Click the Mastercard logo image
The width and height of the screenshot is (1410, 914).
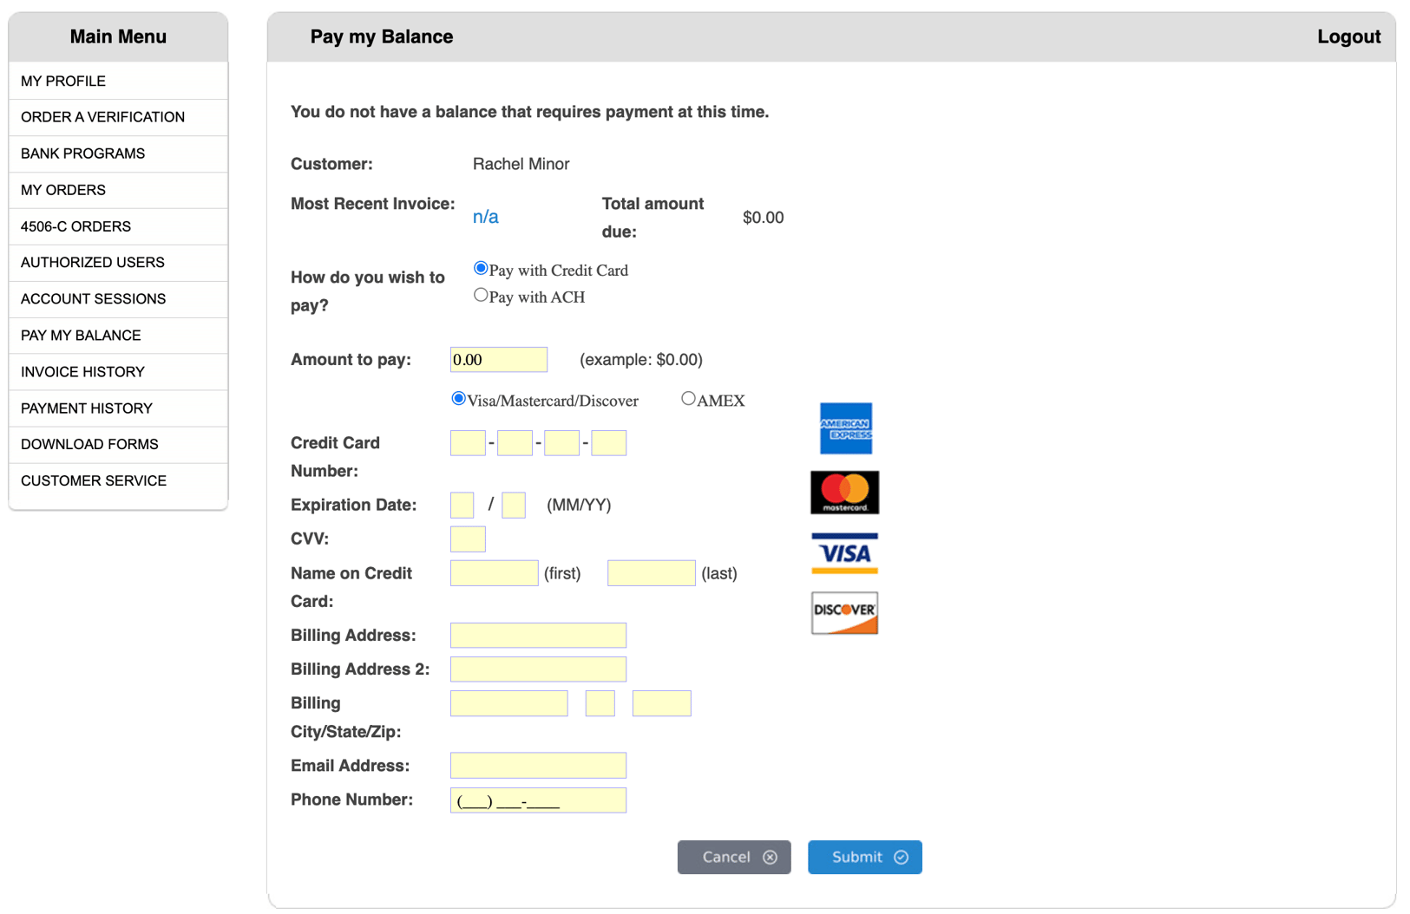[843, 492]
